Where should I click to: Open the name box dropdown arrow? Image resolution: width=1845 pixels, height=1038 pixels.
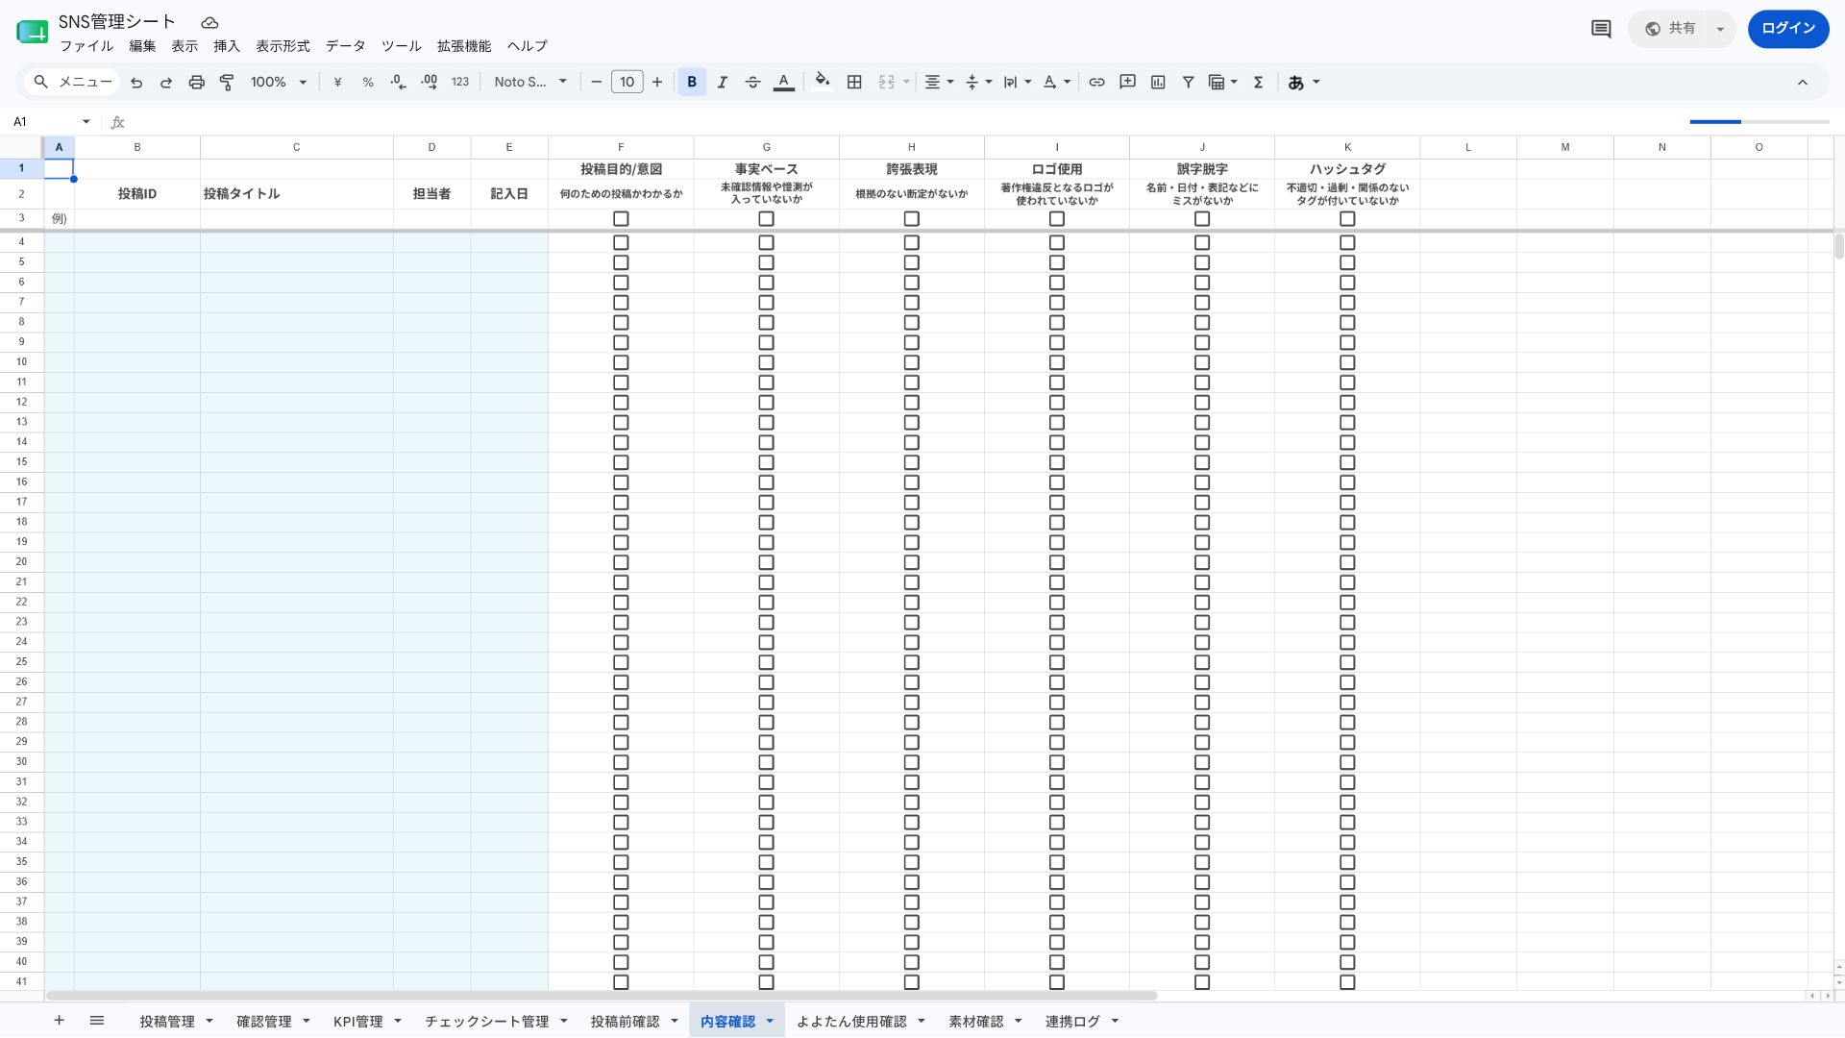(x=86, y=122)
